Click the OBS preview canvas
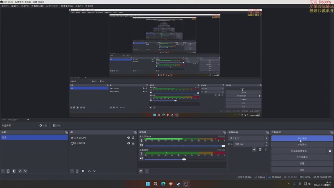Image resolution: width=334 pixels, height=188 pixels. coord(165,63)
